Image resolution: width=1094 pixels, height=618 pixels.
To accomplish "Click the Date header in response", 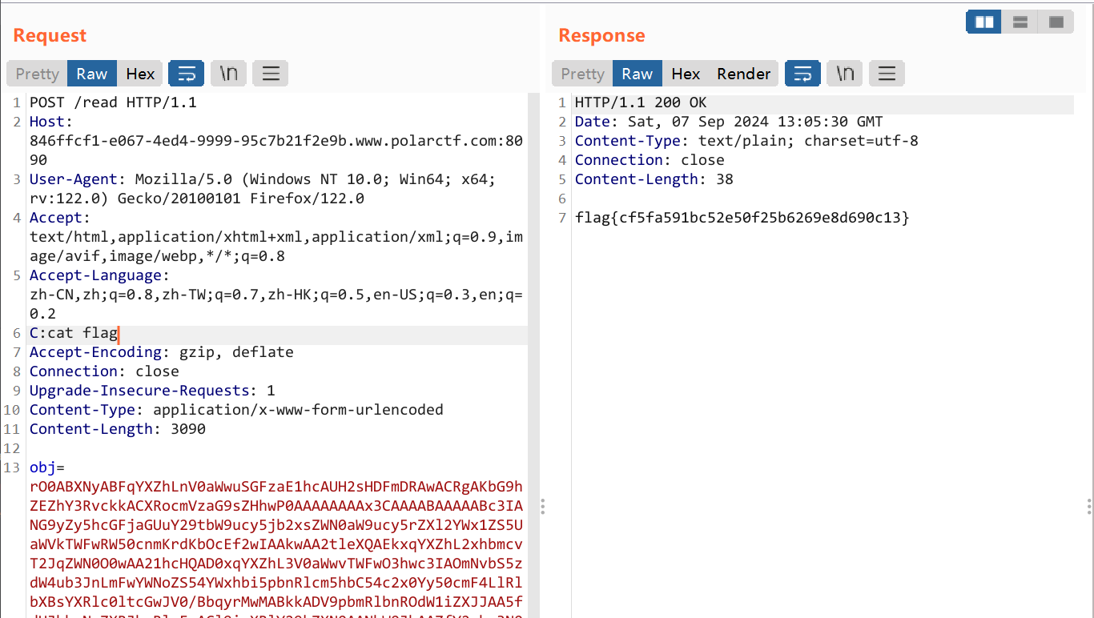I will (x=729, y=122).
